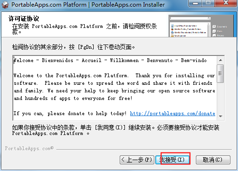
Task: Click the PortableApps.com® footer label
Action: click(29, 149)
